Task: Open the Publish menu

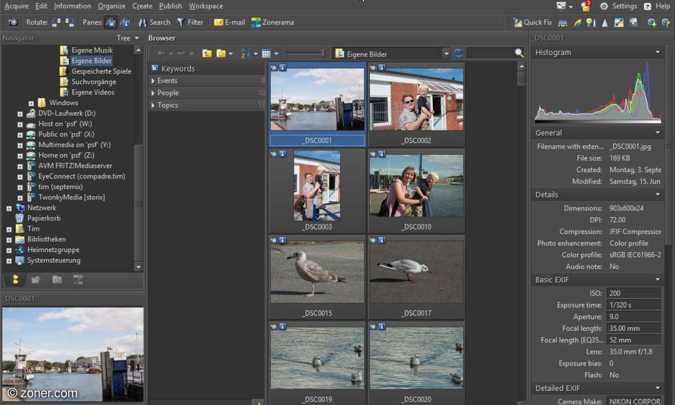Action: point(171,6)
